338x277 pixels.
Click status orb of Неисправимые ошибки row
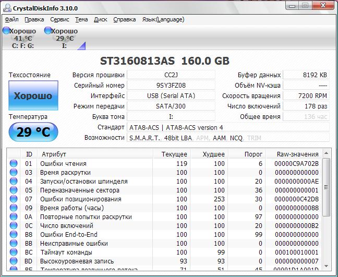click(14, 243)
